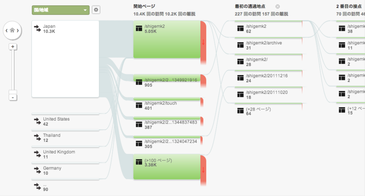Select /shigemk2/20111216 node label
Image resolution: width=365 pixels, height=196 pixels.
click(x=267, y=76)
